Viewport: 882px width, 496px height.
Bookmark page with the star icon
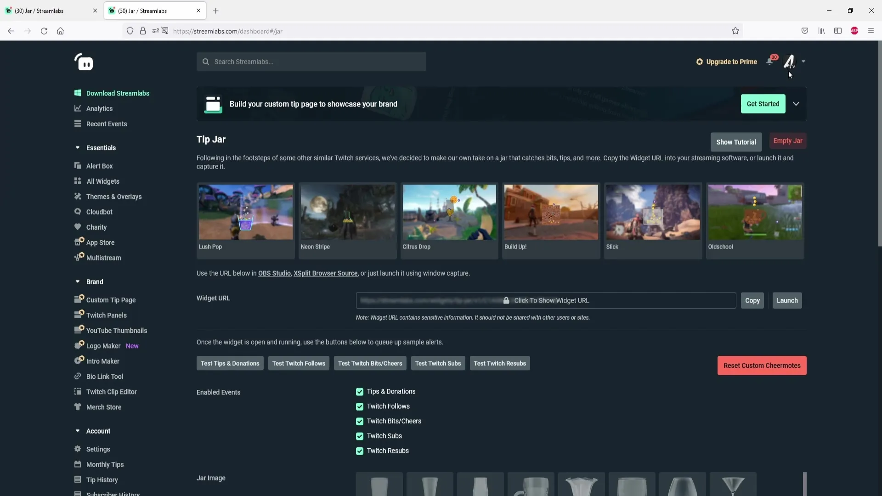(735, 31)
